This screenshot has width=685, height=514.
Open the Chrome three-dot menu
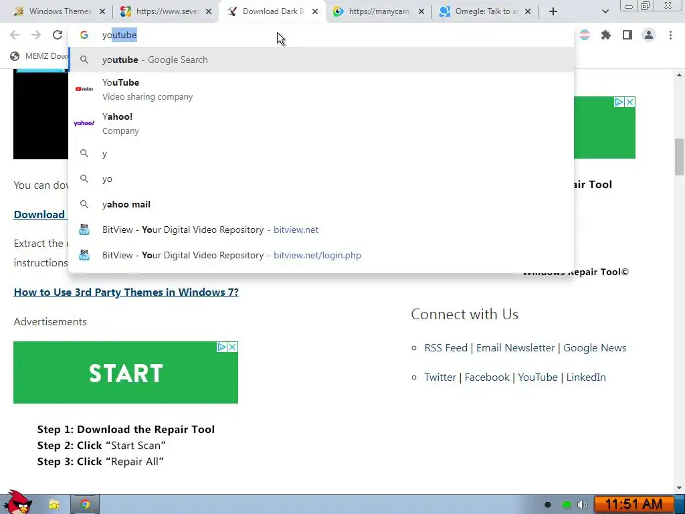click(x=670, y=35)
